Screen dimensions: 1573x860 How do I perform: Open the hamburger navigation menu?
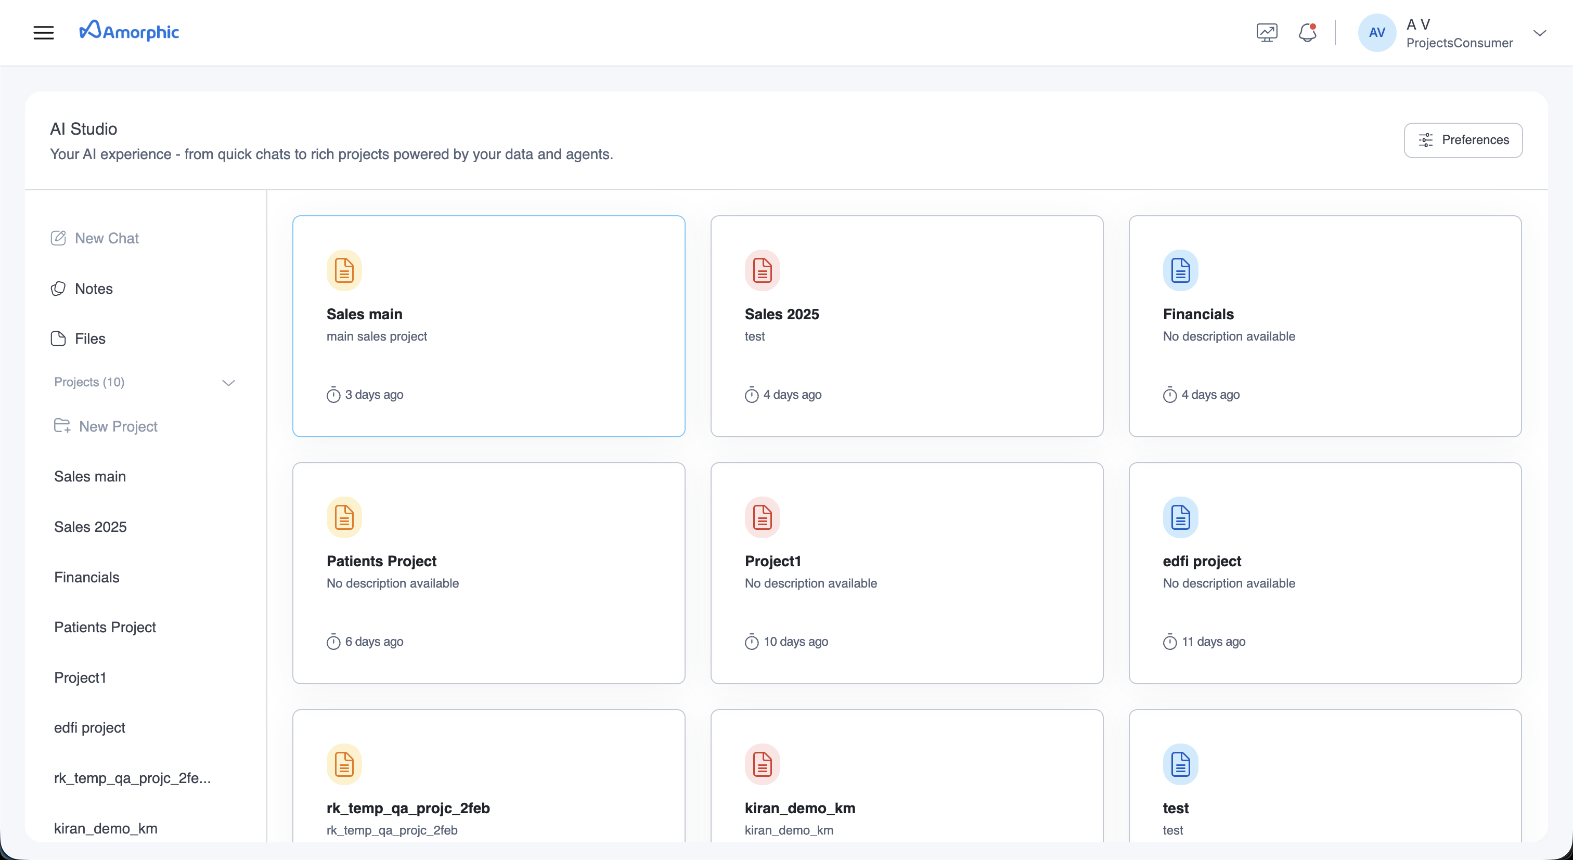pos(43,32)
